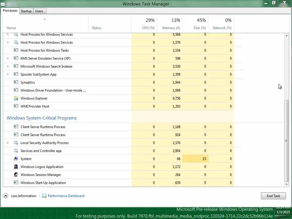Open the Users tab
The width and height of the screenshot is (292, 219).
tap(39, 11)
